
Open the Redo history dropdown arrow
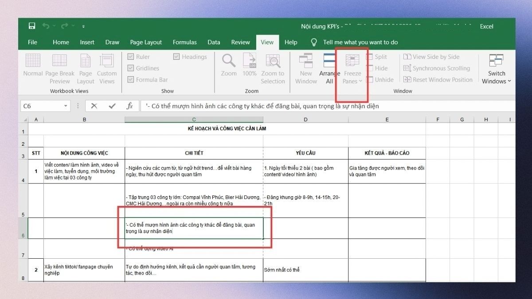73,26
